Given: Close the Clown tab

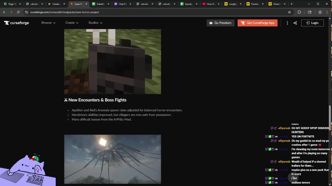Looking at the screenshot, I should click(x=285, y=4).
